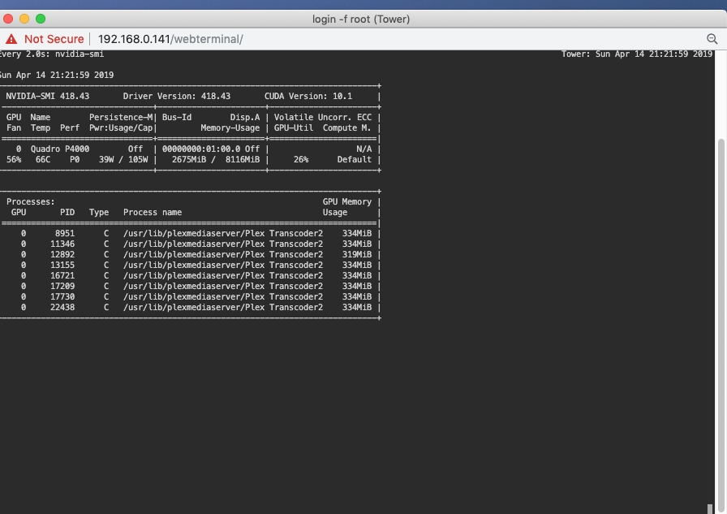The width and height of the screenshot is (727, 514).
Task: Click the Not Secure warning triangle icon
Action: pyautogui.click(x=11, y=40)
